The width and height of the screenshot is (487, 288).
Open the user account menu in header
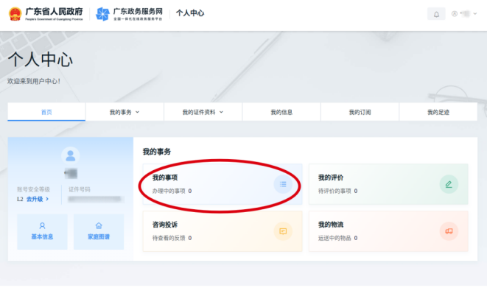tap(464, 14)
